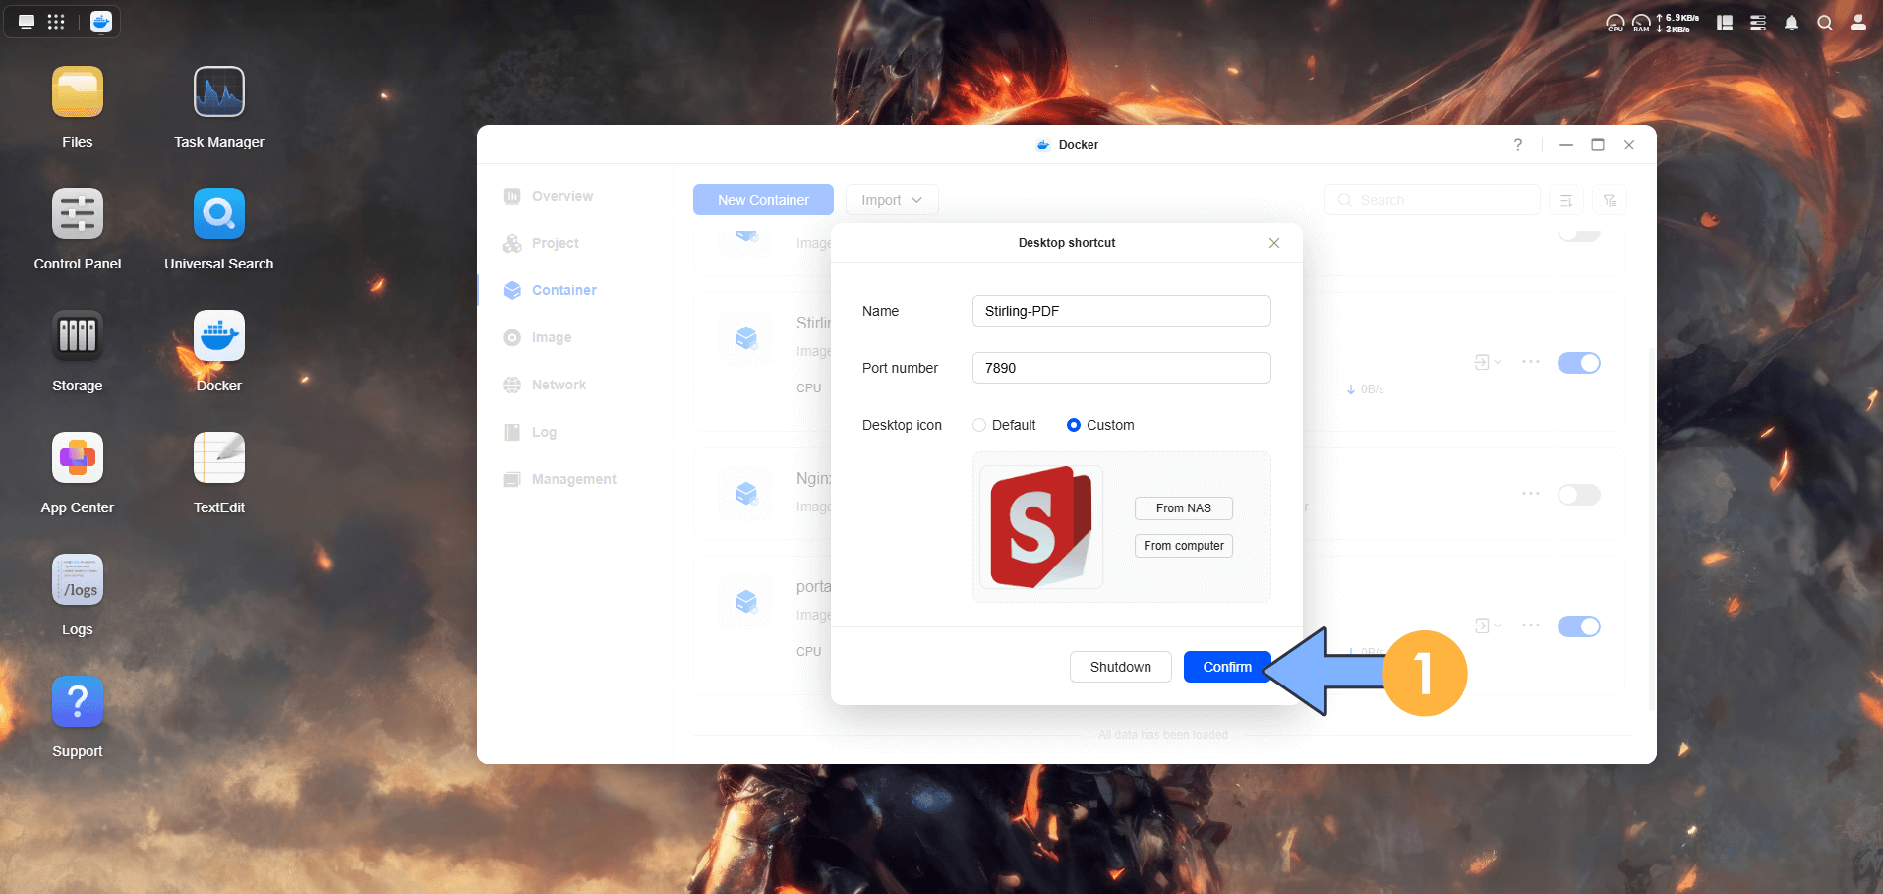1883x894 pixels.
Task: Open the notifications bell icon
Action: 1792,23
